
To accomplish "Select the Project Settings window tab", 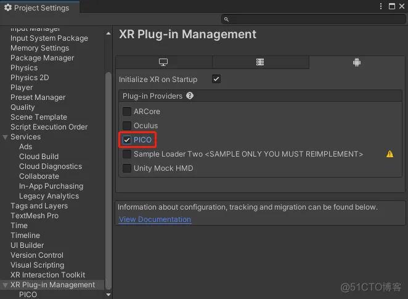I will [x=40, y=7].
